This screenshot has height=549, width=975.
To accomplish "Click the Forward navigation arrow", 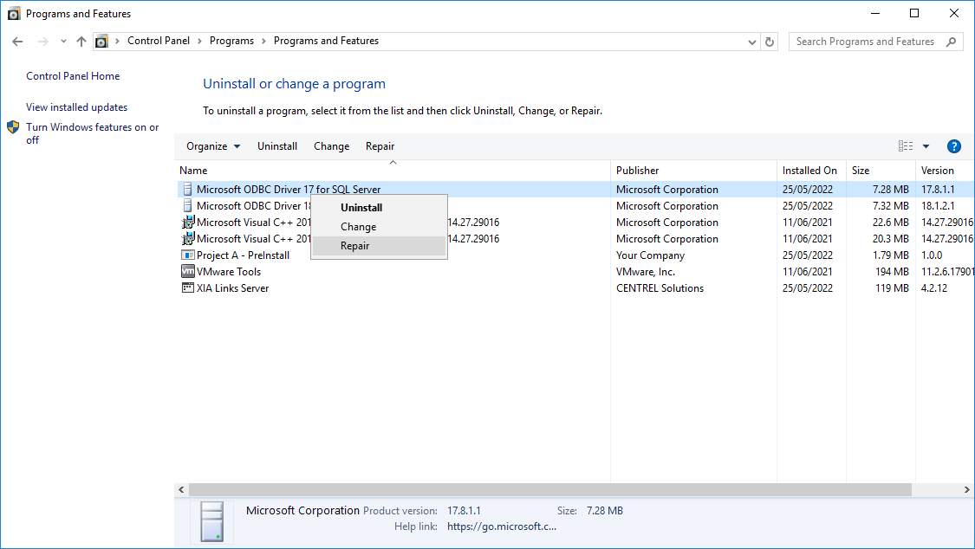I will point(43,42).
